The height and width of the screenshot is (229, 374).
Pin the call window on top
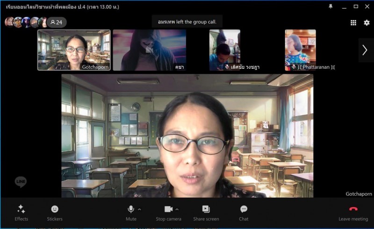[331, 7]
